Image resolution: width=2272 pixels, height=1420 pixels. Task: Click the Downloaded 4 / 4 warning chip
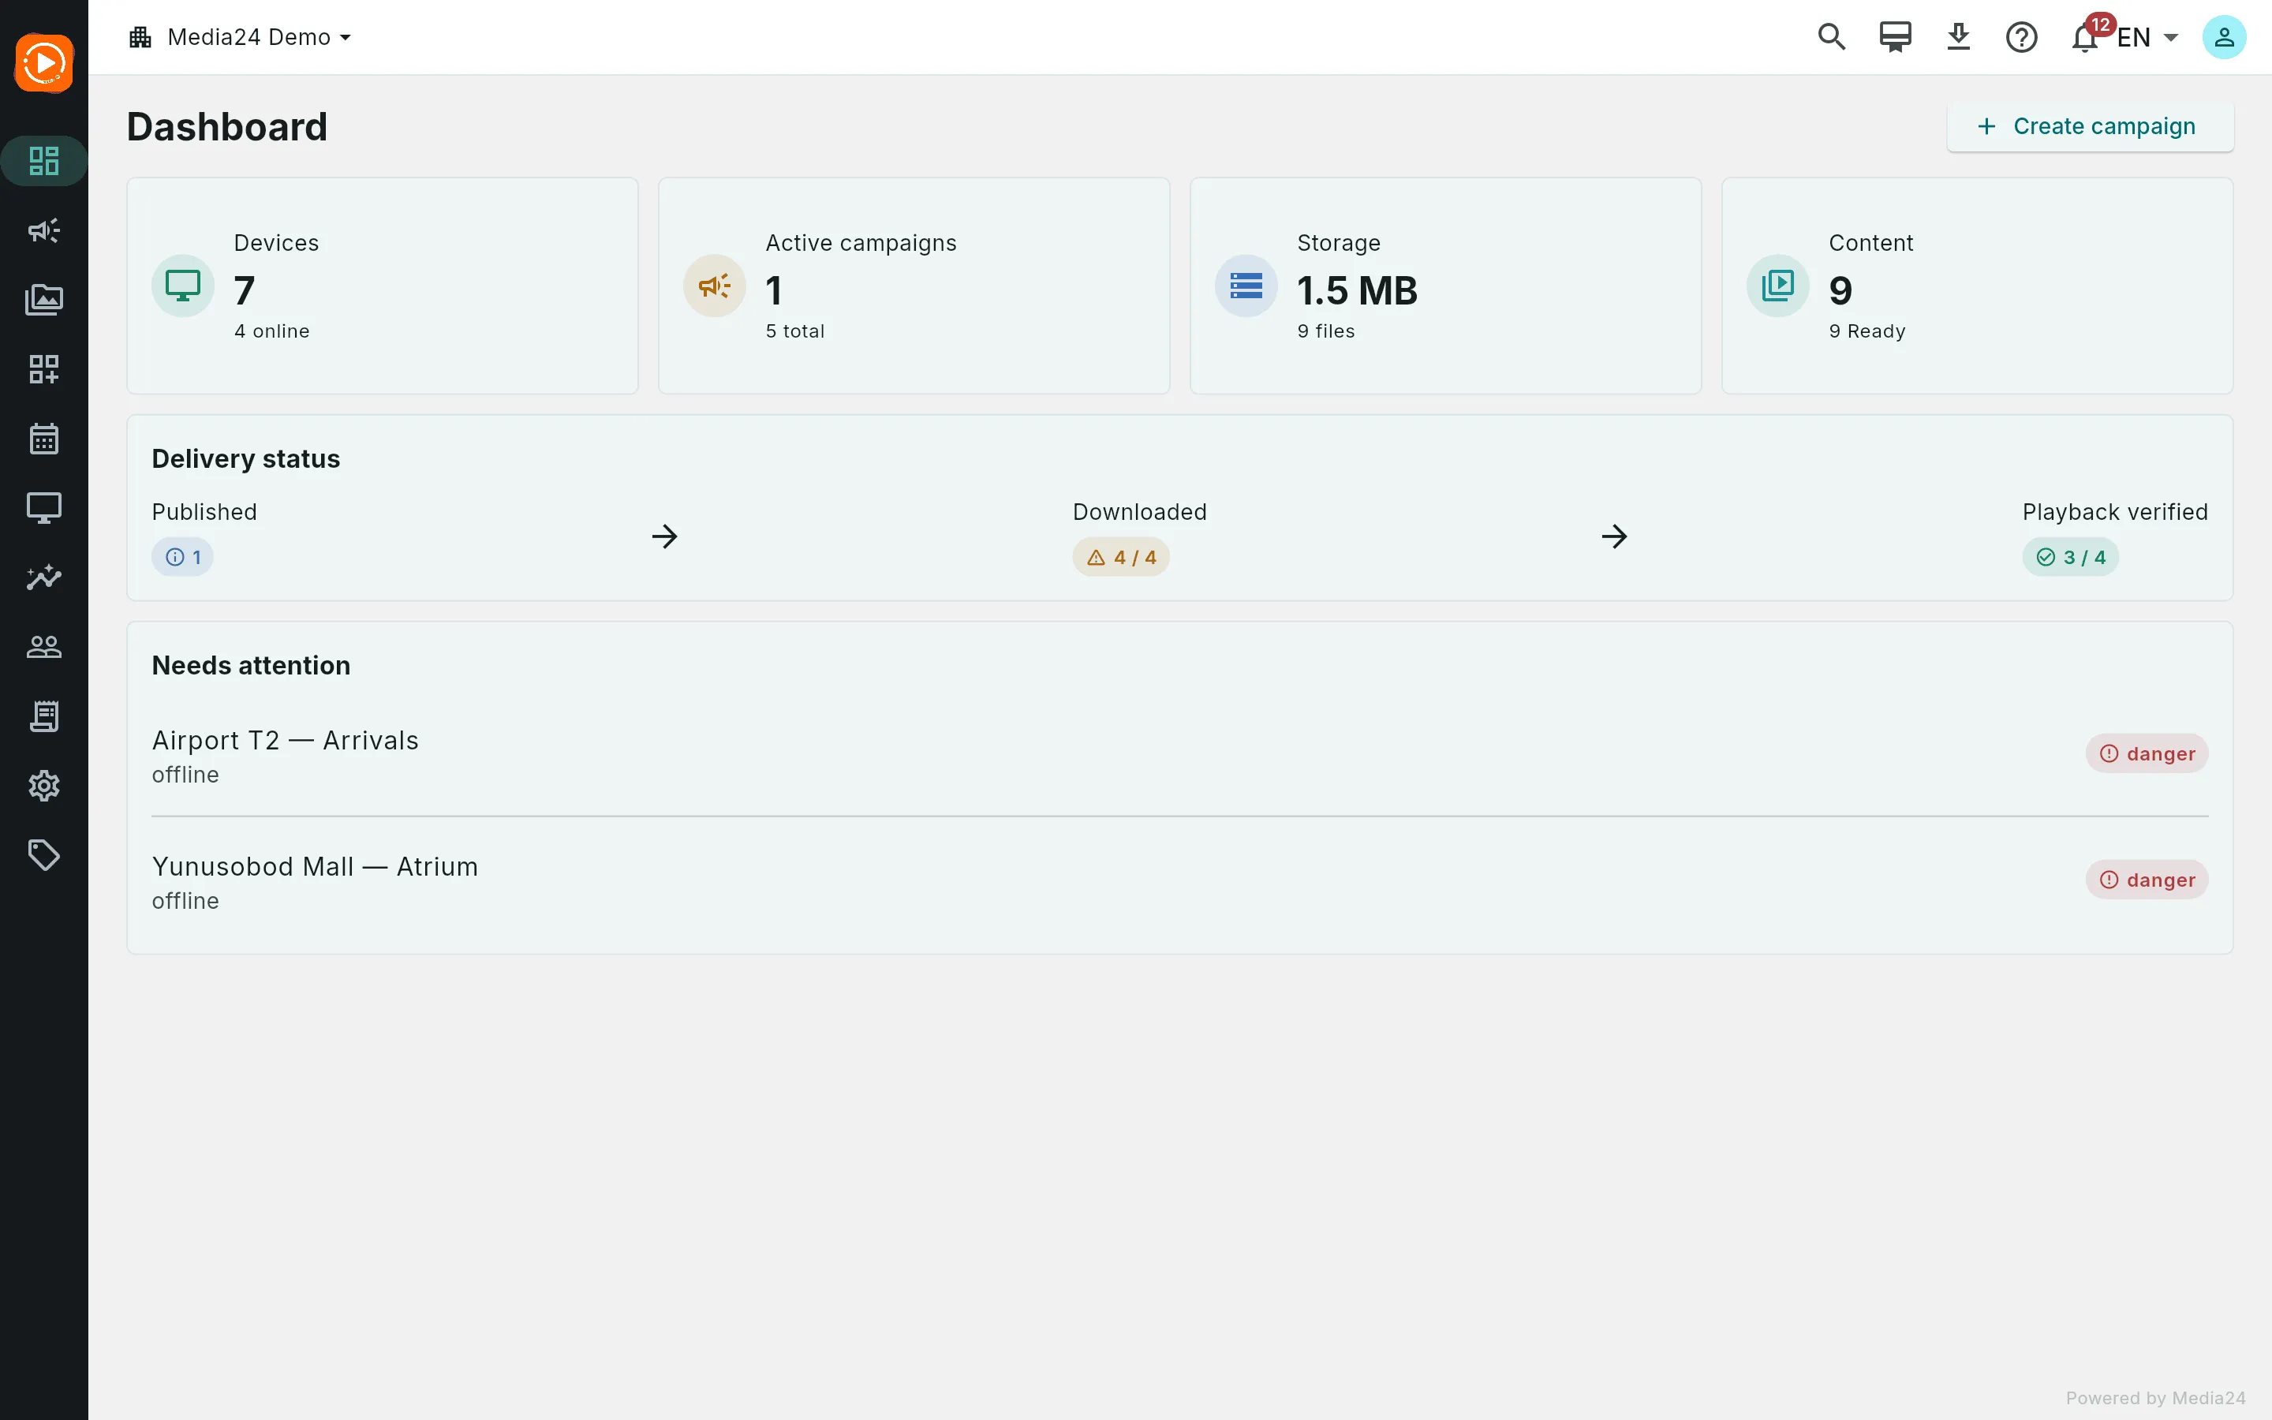(x=1121, y=557)
